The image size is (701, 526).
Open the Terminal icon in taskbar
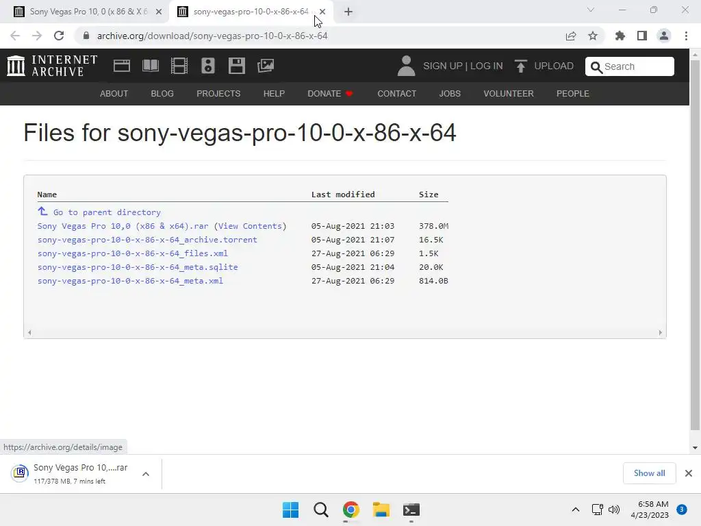point(411,510)
